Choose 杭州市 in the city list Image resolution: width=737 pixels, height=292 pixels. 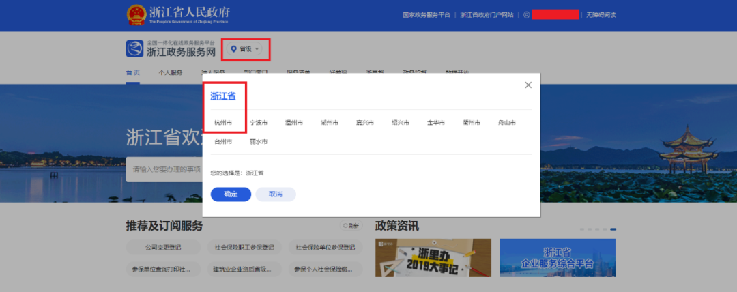[x=222, y=123]
